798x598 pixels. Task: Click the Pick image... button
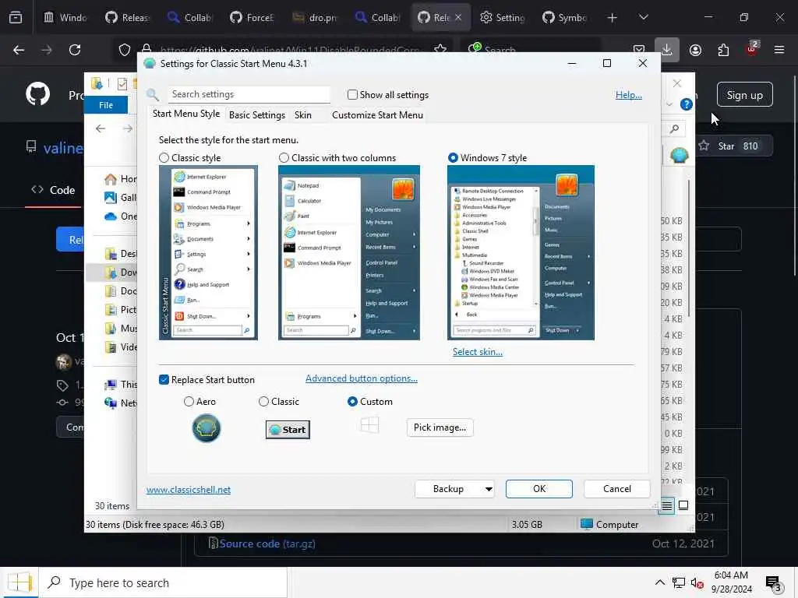pyautogui.click(x=440, y=427)
